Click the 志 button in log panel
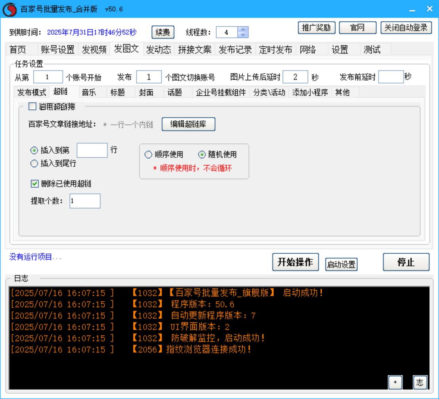Image resolution: width=439 pixels, height=399 pixels. point(420,382)
